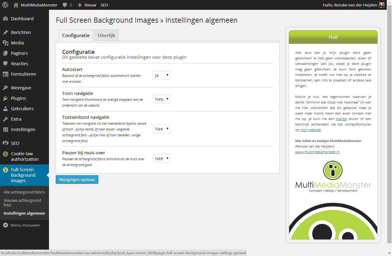
Task: Click the Full Screen Background Images icon
Action: click(6, 170)
